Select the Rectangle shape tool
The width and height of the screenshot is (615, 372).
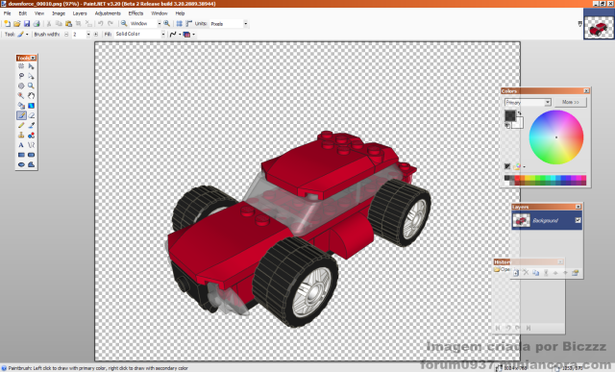pyautogui.click(x=21, y=155)
